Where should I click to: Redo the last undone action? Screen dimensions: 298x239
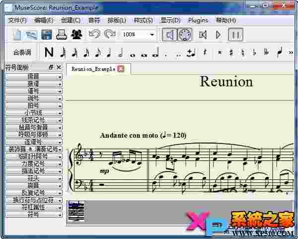click(x=110, y=34)
